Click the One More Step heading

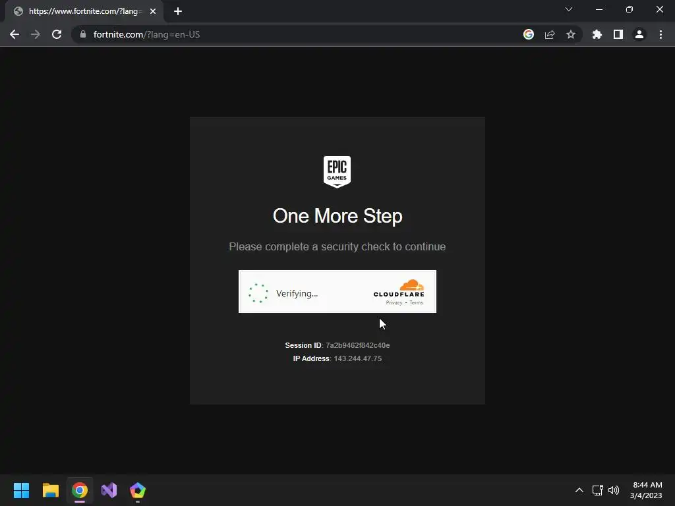(337, 216)
